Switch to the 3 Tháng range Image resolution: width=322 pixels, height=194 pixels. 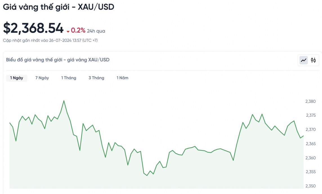96,78
